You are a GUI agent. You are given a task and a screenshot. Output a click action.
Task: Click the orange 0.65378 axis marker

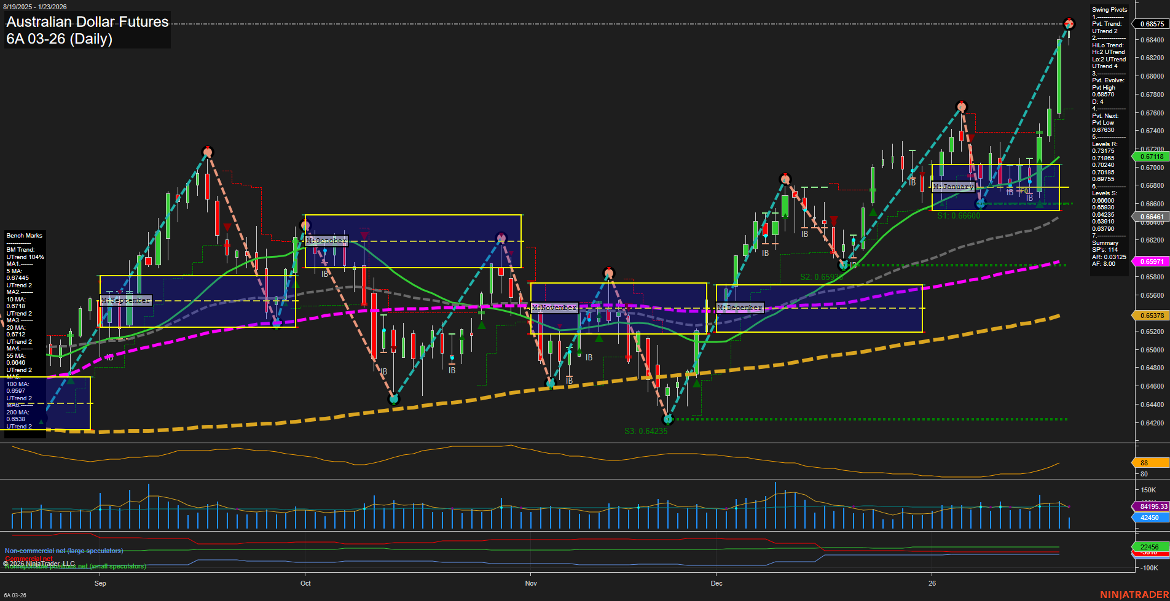tap(1153, 315)
